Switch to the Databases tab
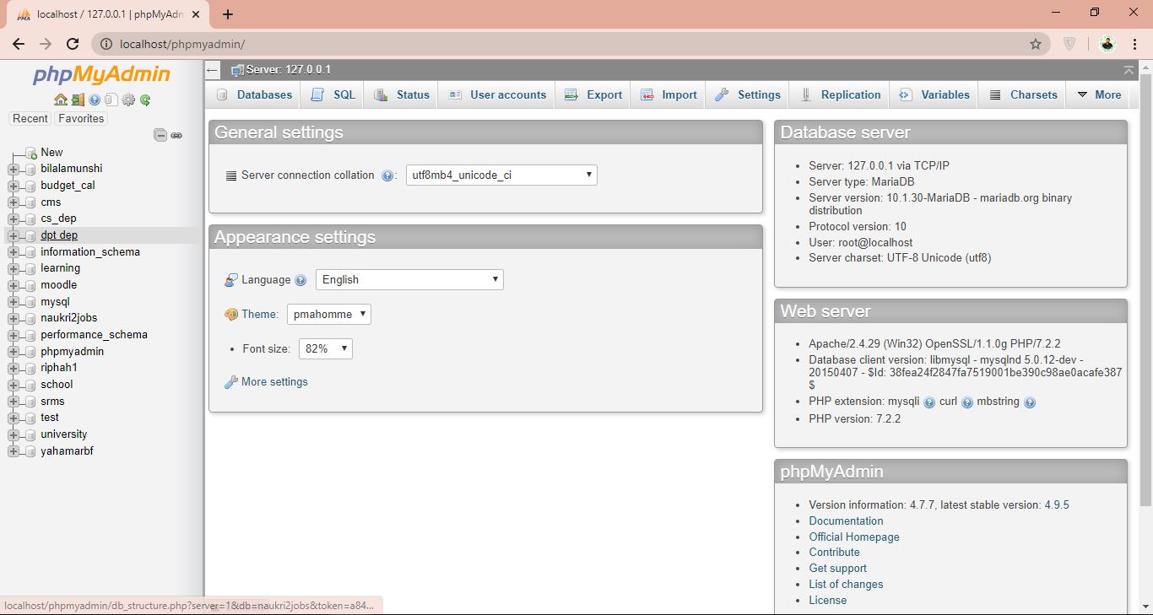Screen dimensions: 1153x615 pos(254,95)
